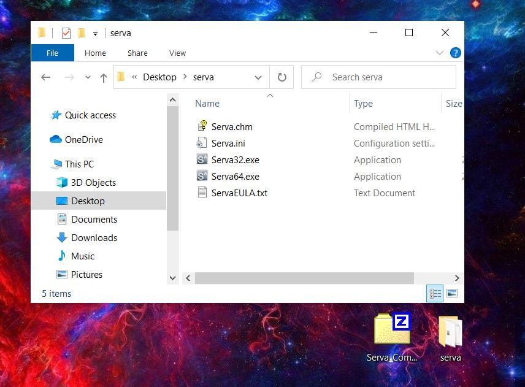Click the 'Configuration setti...' type cell
Viewport: 525px width, 387px height.
pos(394,144)
